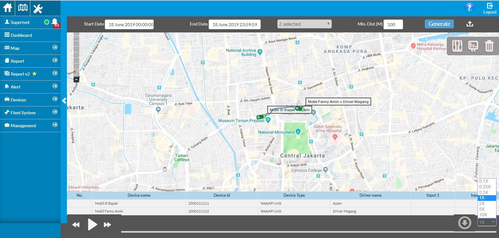The image size is (499, 238).
Task: Click the blue help question mark icon
Action: [x=469, y=8]
